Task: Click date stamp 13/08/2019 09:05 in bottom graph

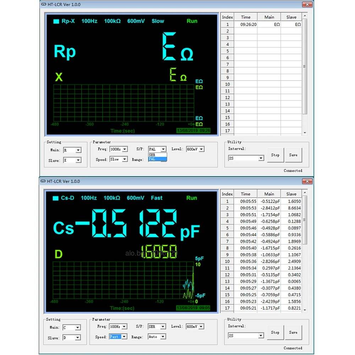Action: coord(193,308)
